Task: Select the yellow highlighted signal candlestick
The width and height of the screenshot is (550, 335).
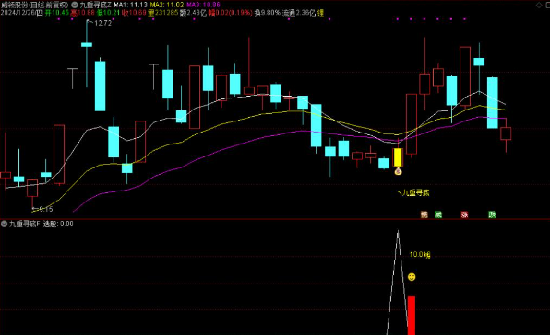Action: 398,157
